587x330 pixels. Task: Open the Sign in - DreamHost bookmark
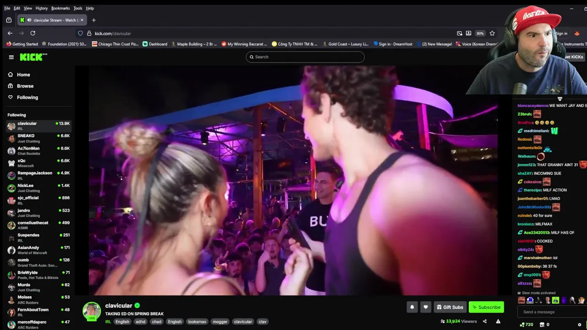click(x=393, y=44)
